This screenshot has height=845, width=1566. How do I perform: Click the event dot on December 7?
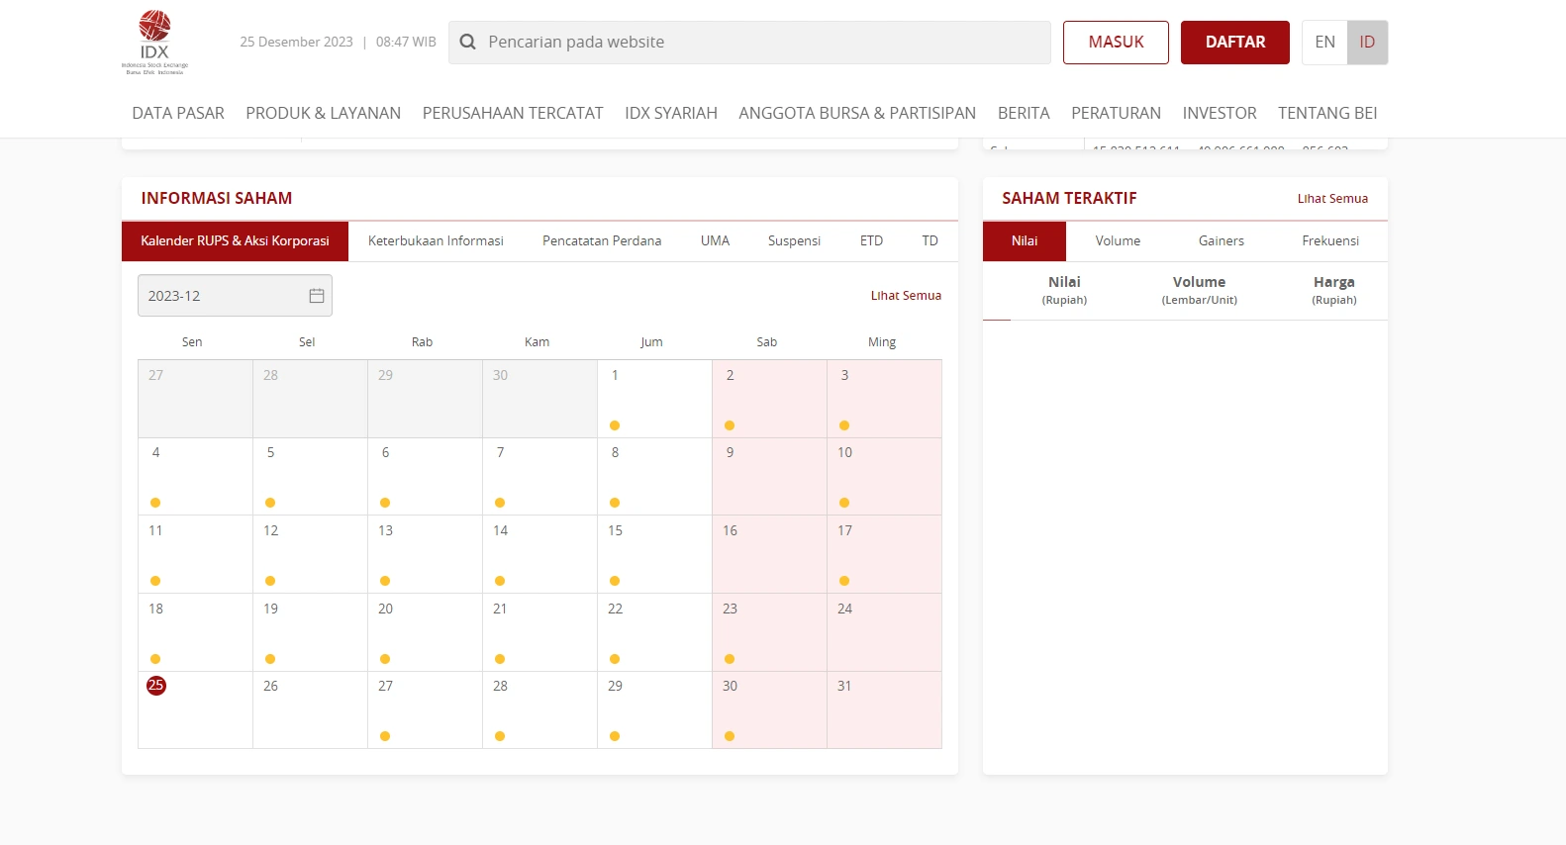point(500,503)
